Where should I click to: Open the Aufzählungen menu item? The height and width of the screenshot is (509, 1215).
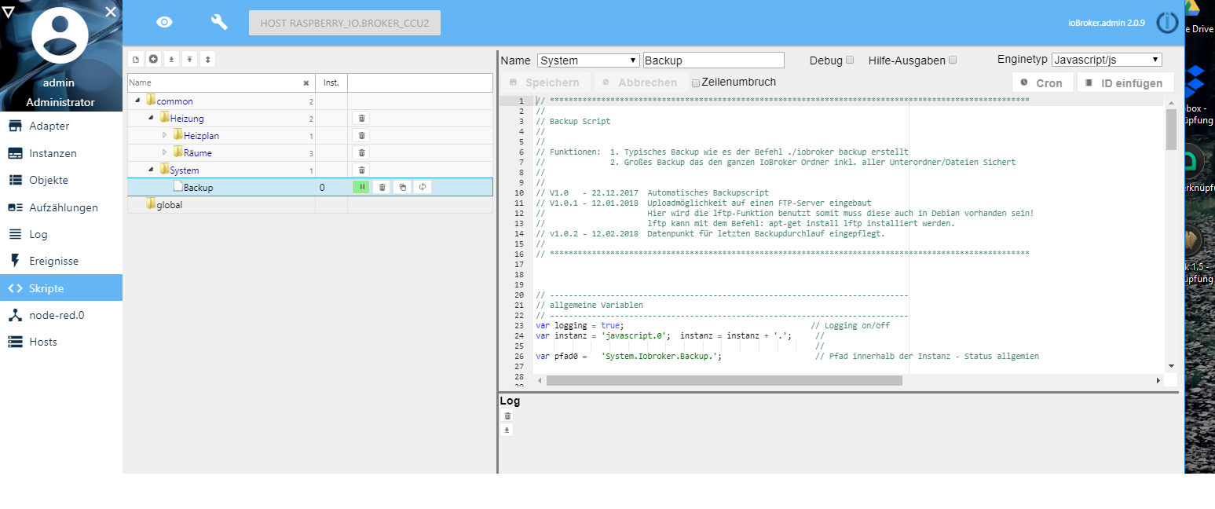(61, 207)
